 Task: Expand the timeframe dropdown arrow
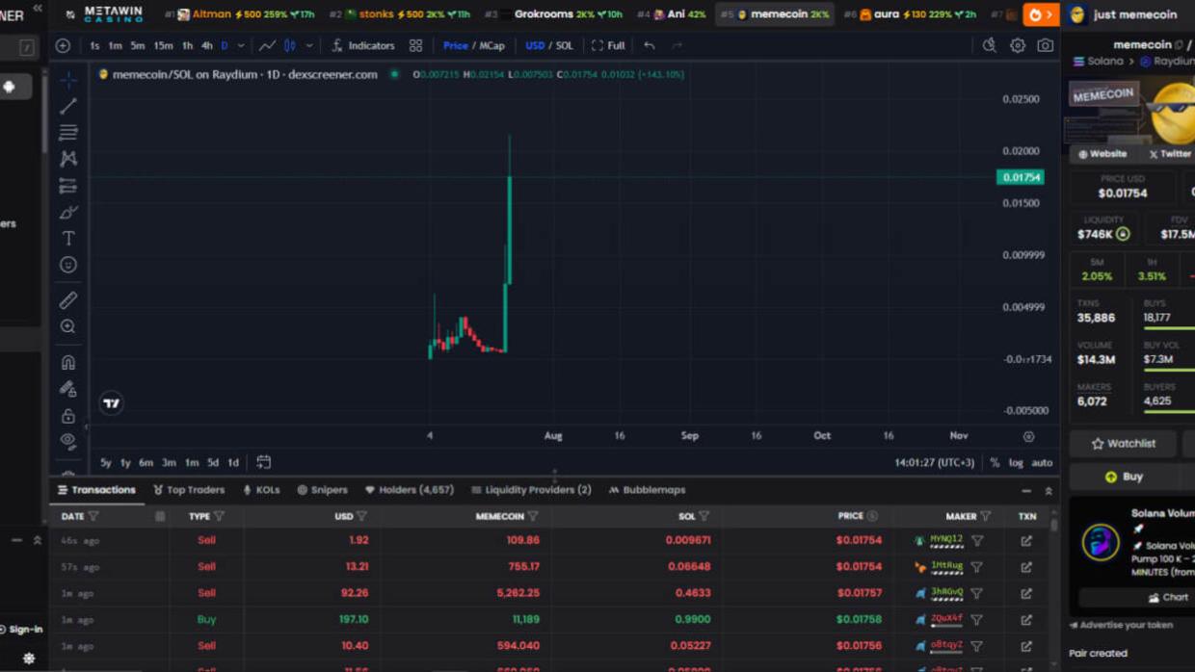(241, 45)
